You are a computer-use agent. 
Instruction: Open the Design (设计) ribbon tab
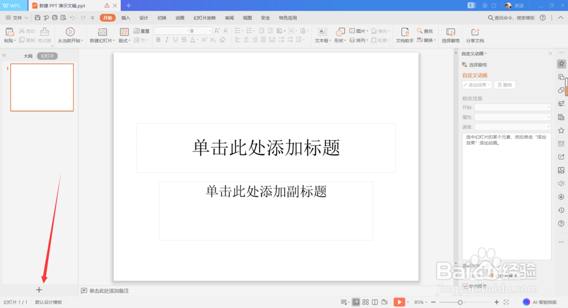point(144,18)
